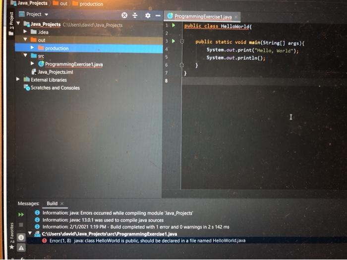Click the HelloWorld class name in editor
347x260 pixels.
point(235,27)
